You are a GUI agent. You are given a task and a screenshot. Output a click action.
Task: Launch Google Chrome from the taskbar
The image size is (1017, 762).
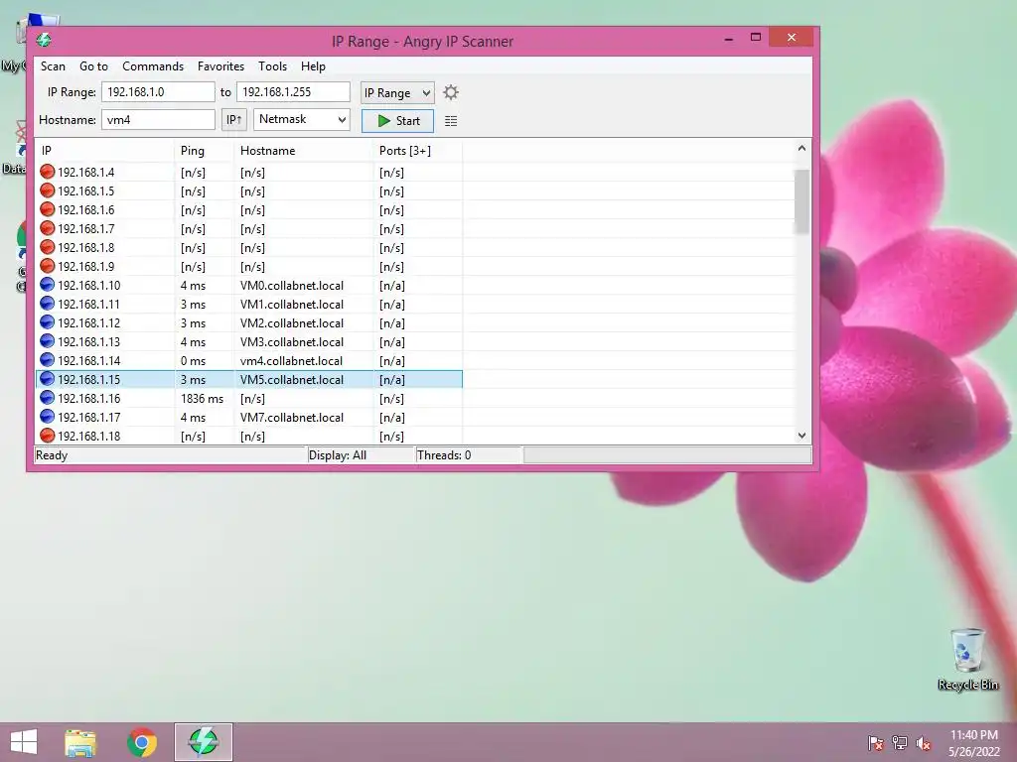[x=142, y=742]
